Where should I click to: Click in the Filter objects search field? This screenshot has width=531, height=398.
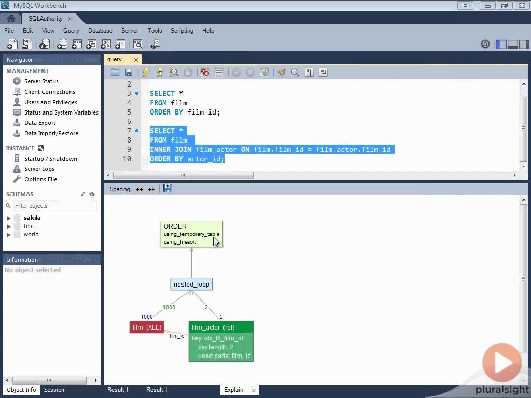[54, 206]
